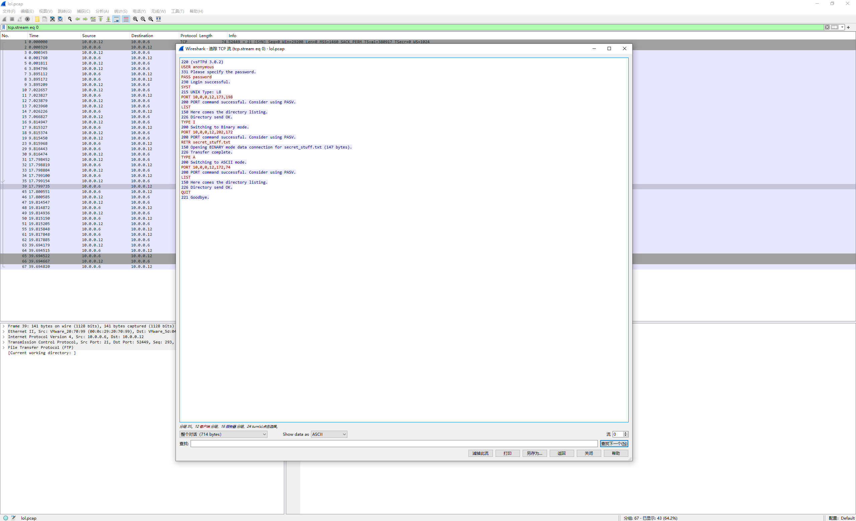Image resolution: width=856 pixels, height=521 pixels.
Task: Reset text to normal size icon
Action: (x=150, y=19)
